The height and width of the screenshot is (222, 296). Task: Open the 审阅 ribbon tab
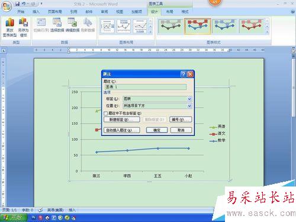104,12
